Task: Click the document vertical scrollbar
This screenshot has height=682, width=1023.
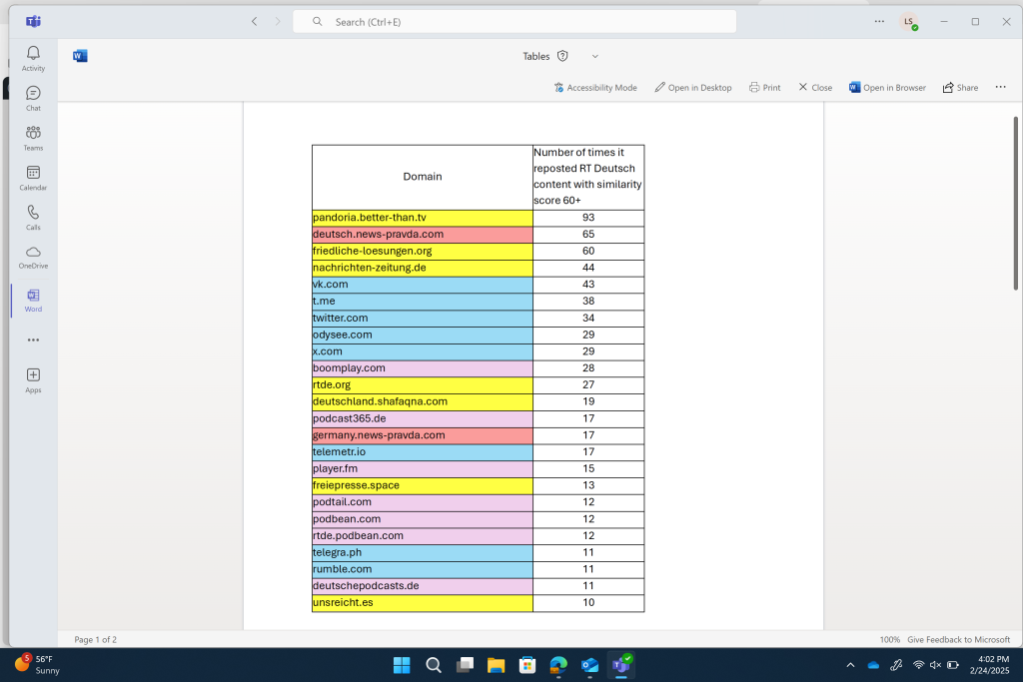Action: click(1015, 203)
